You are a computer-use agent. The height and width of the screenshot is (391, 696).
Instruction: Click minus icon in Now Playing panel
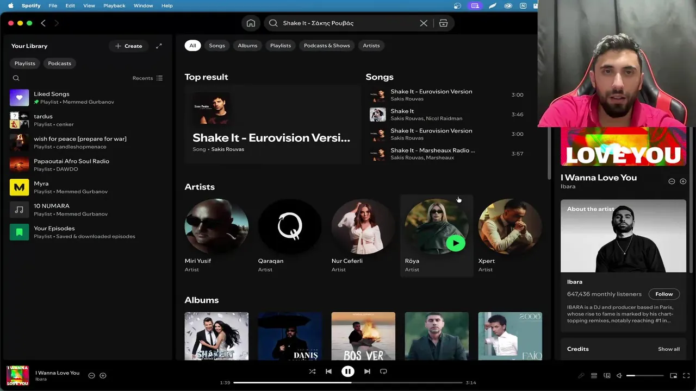tap(672, 181)
